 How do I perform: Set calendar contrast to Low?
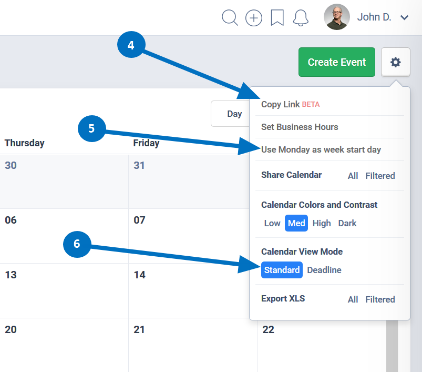pos(272,223)
